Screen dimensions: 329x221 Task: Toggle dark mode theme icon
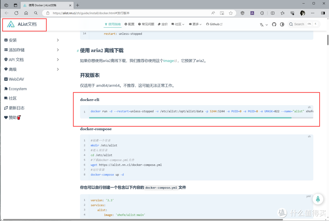[x=282, y=24]
